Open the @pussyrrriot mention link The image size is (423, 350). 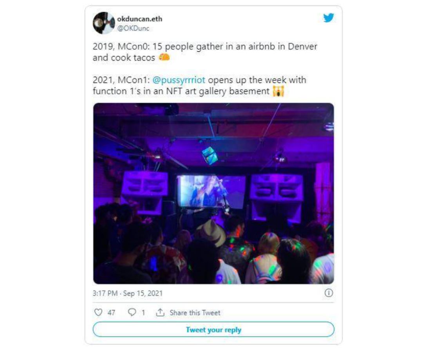point(179,80)
